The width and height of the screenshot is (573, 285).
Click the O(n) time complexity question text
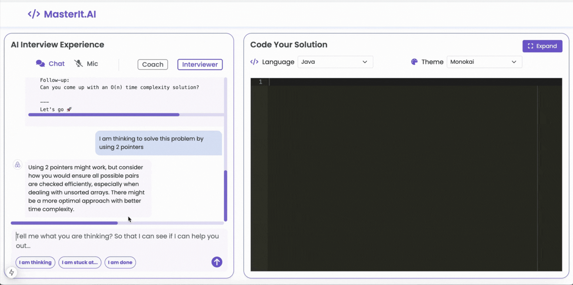pyautogui.click(x=119, y=87)
